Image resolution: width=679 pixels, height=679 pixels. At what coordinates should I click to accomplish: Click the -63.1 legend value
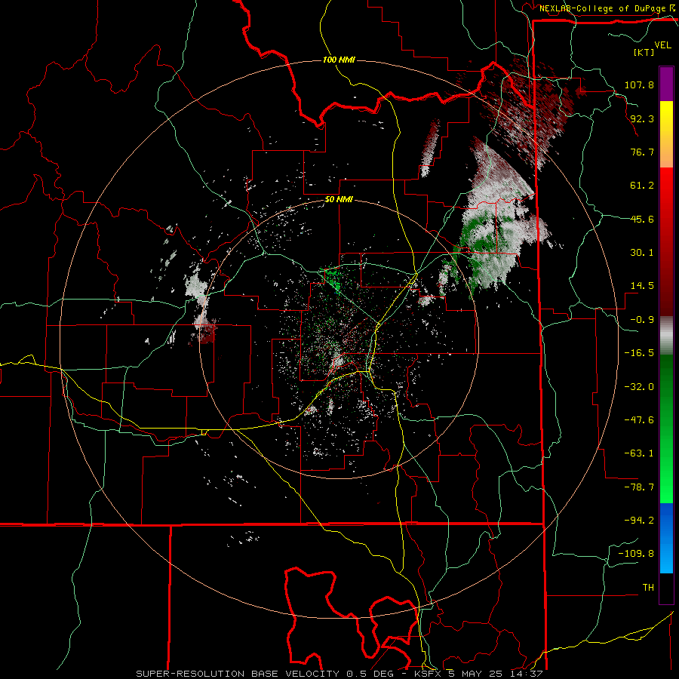(x=639, y=453)
